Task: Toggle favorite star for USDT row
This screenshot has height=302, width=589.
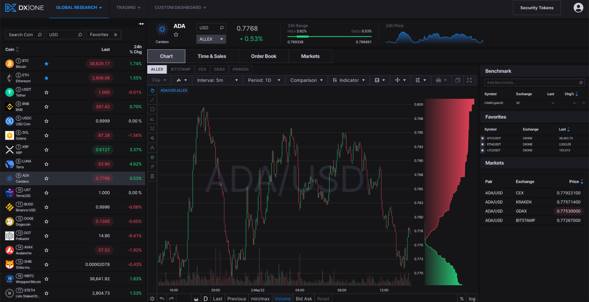Action: click(x=46, y=92)
